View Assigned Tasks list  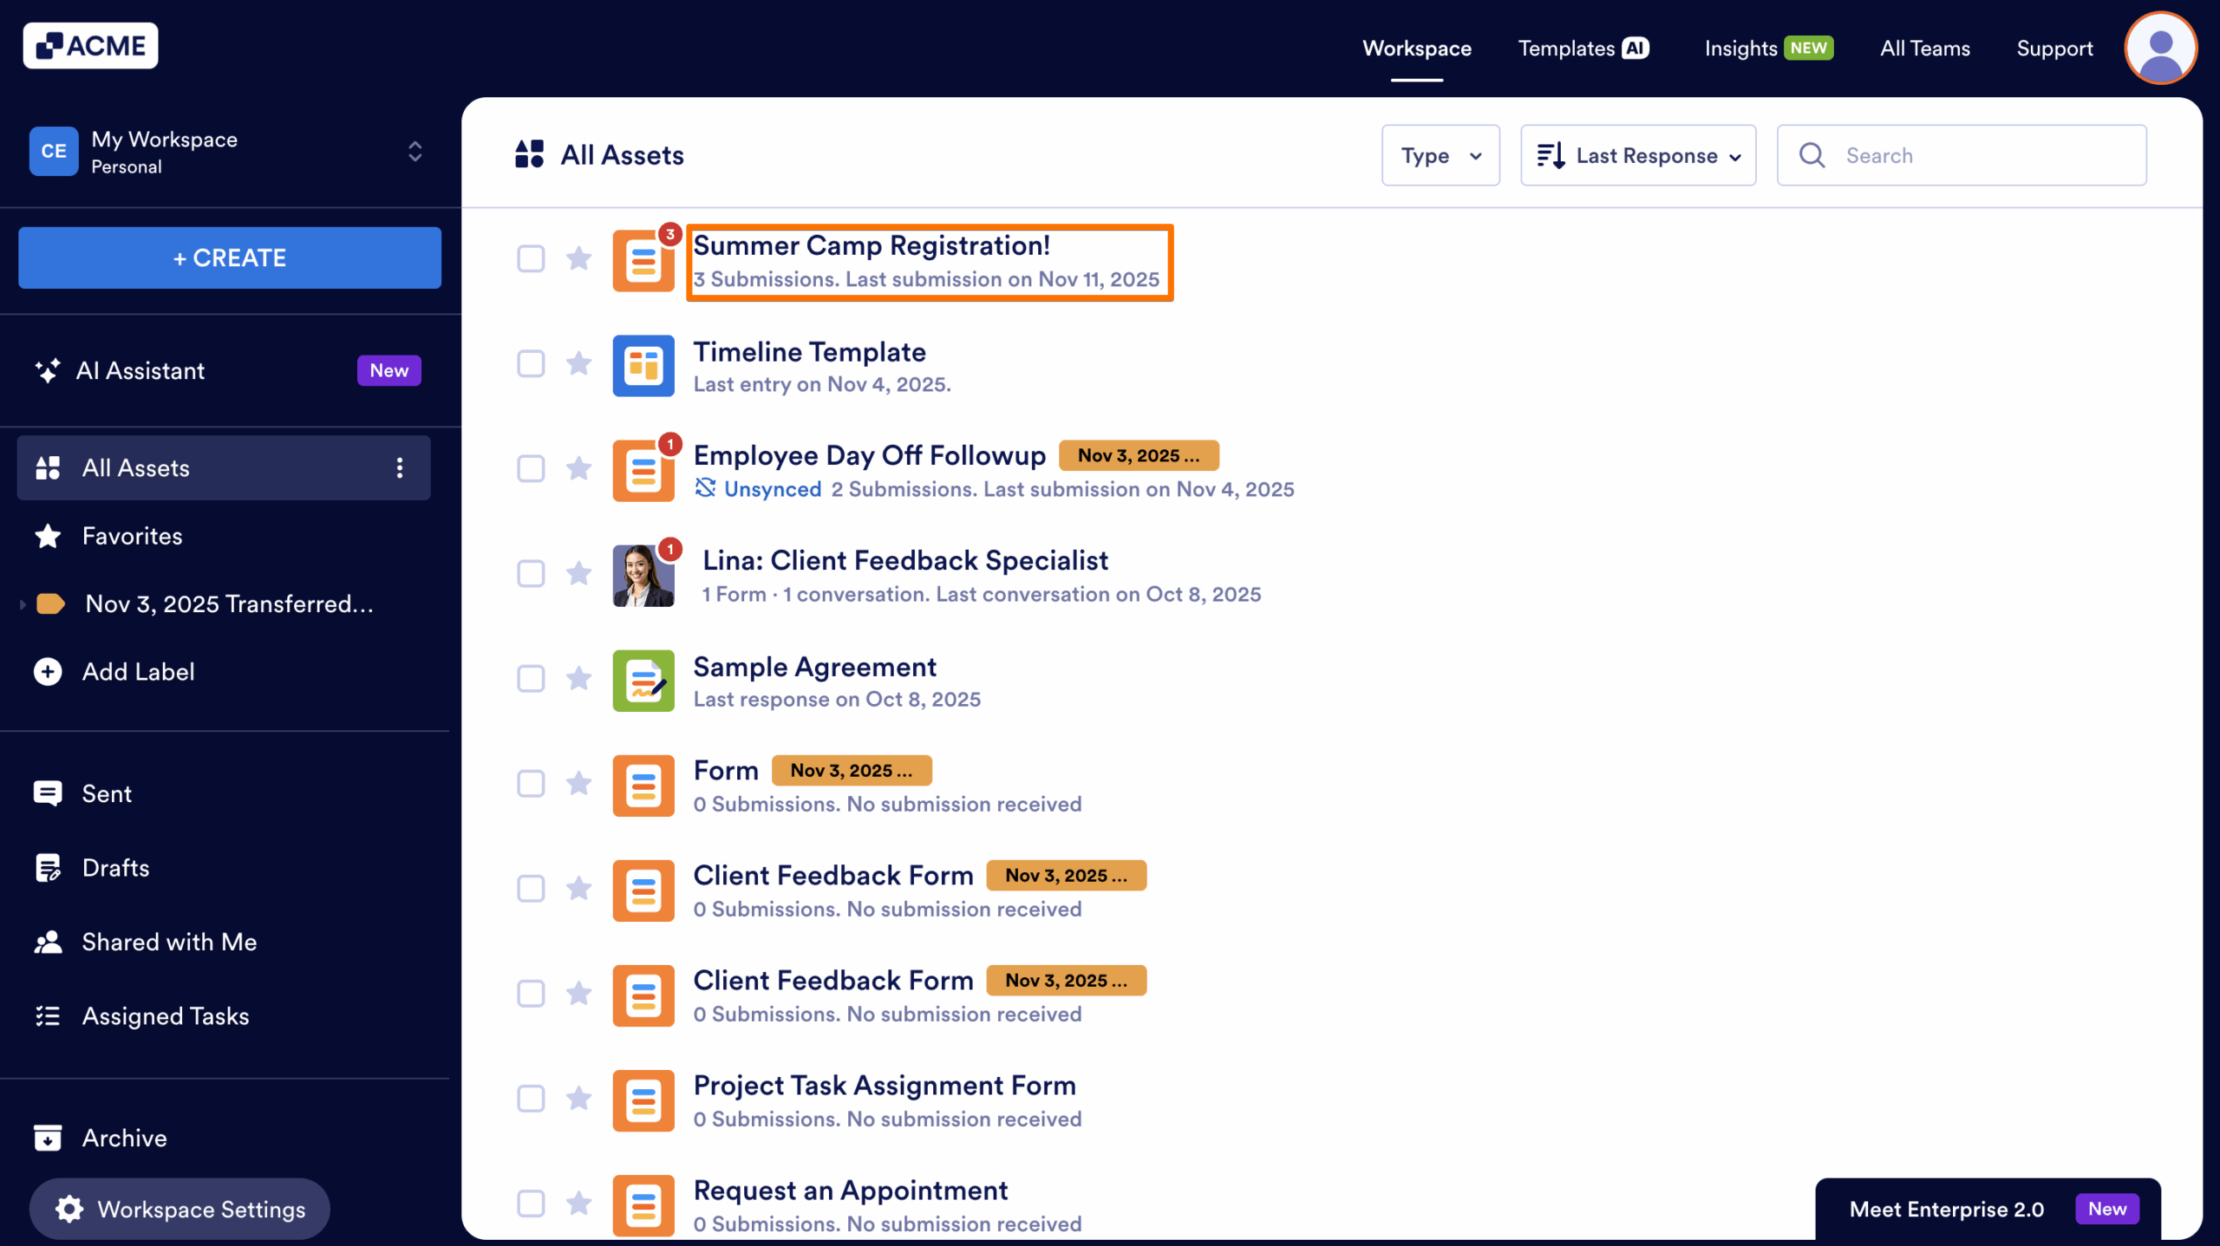(166, 1015)
